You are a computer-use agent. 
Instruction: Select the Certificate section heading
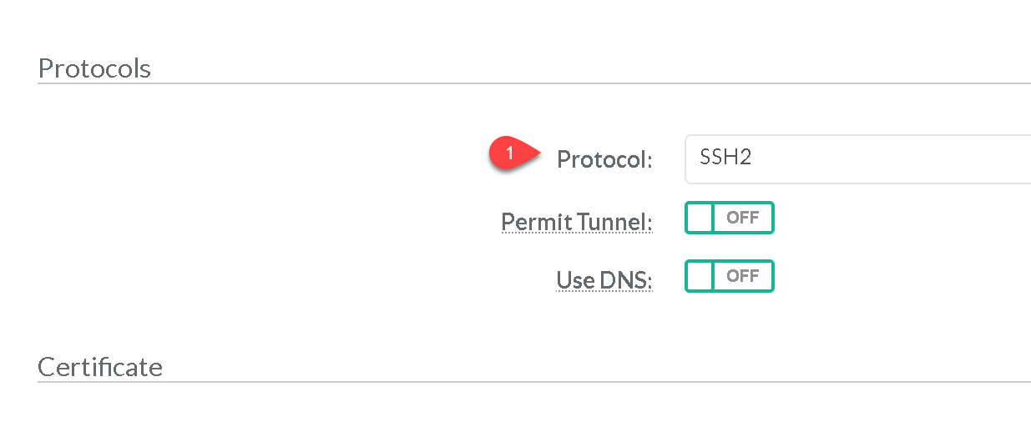[x=100, y=366]
